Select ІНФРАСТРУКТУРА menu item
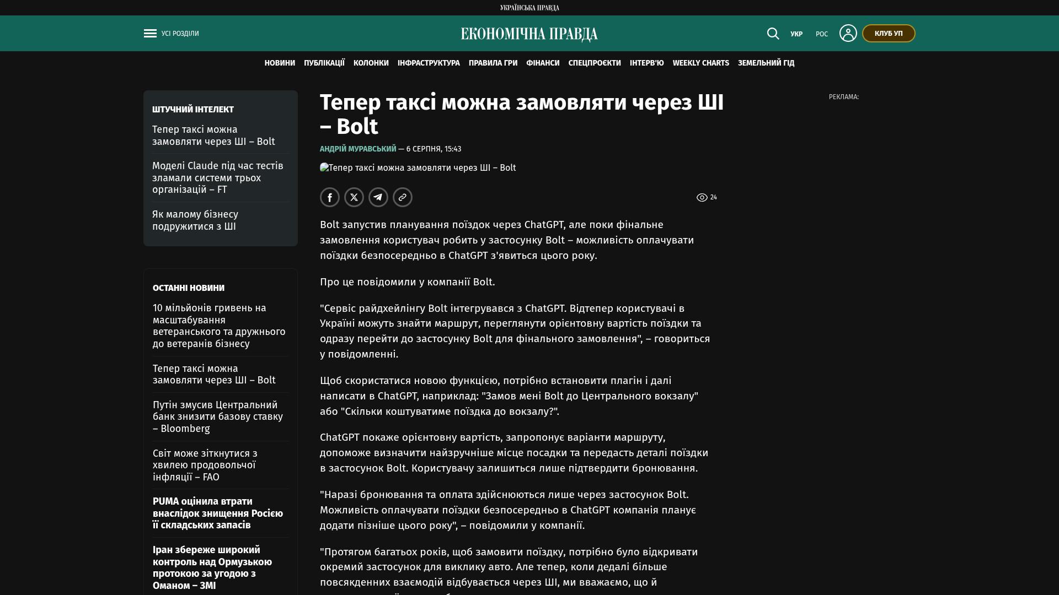 (x=429, y=63)
